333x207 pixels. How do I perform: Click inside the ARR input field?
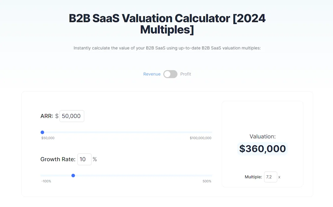72,116
